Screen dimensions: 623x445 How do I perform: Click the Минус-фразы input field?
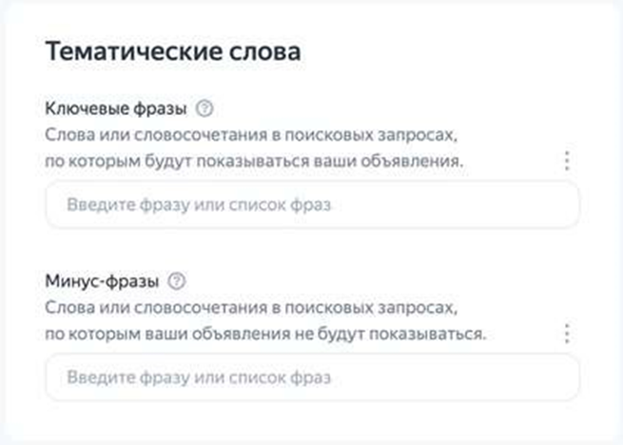pos(312,377)
